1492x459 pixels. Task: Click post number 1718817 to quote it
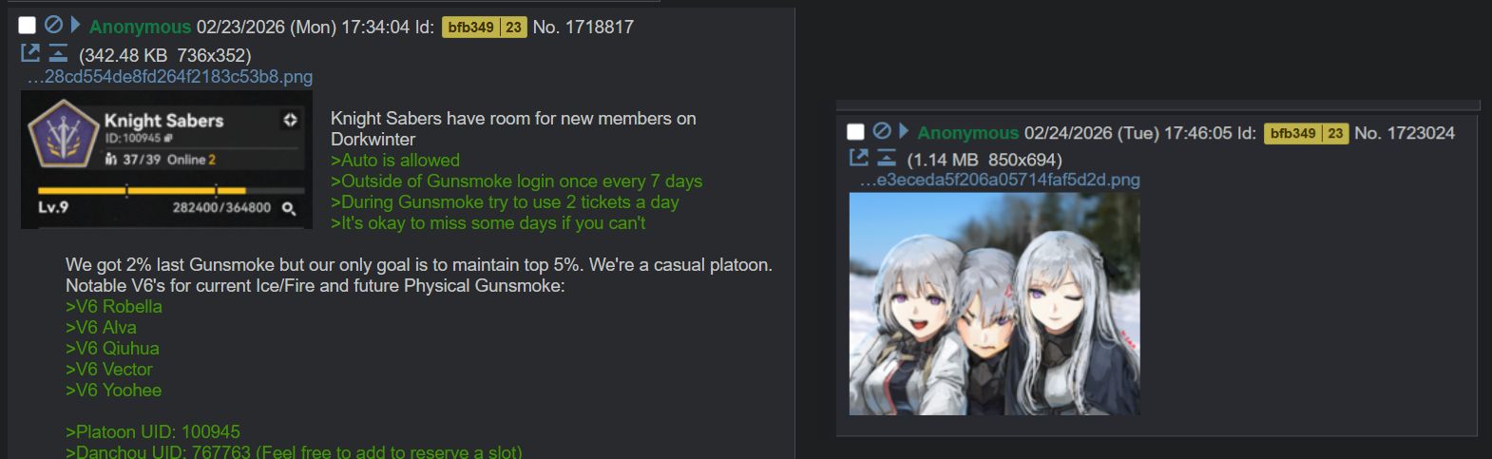click(x=600, y=27)
